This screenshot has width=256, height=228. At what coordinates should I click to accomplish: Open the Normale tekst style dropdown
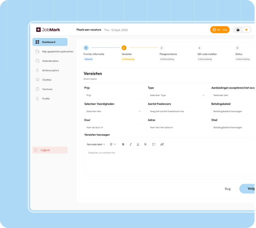point(96,144)
